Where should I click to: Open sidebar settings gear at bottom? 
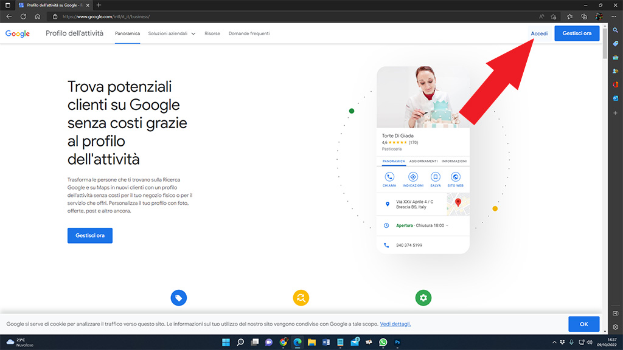[616, 327]
